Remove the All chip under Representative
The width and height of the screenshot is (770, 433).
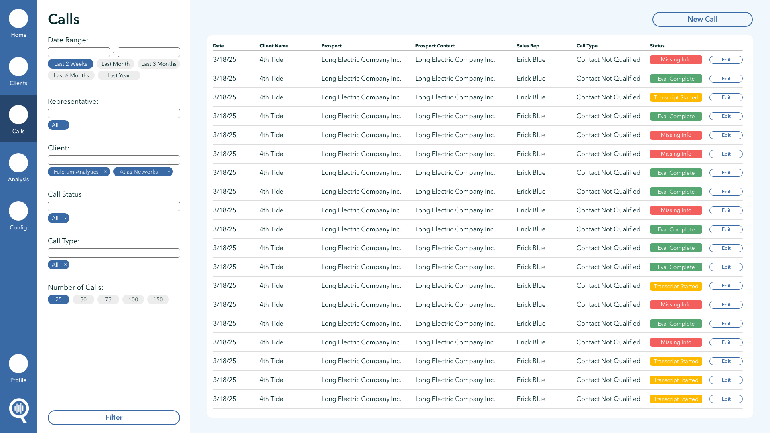(x=65, y=125)
